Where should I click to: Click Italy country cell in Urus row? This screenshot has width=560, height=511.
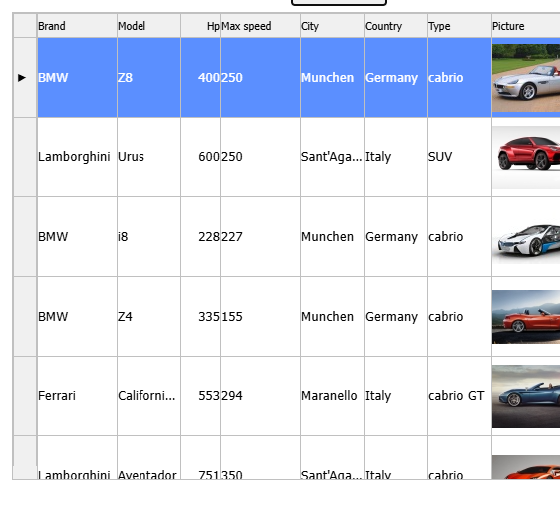click(x=396, y=156)
